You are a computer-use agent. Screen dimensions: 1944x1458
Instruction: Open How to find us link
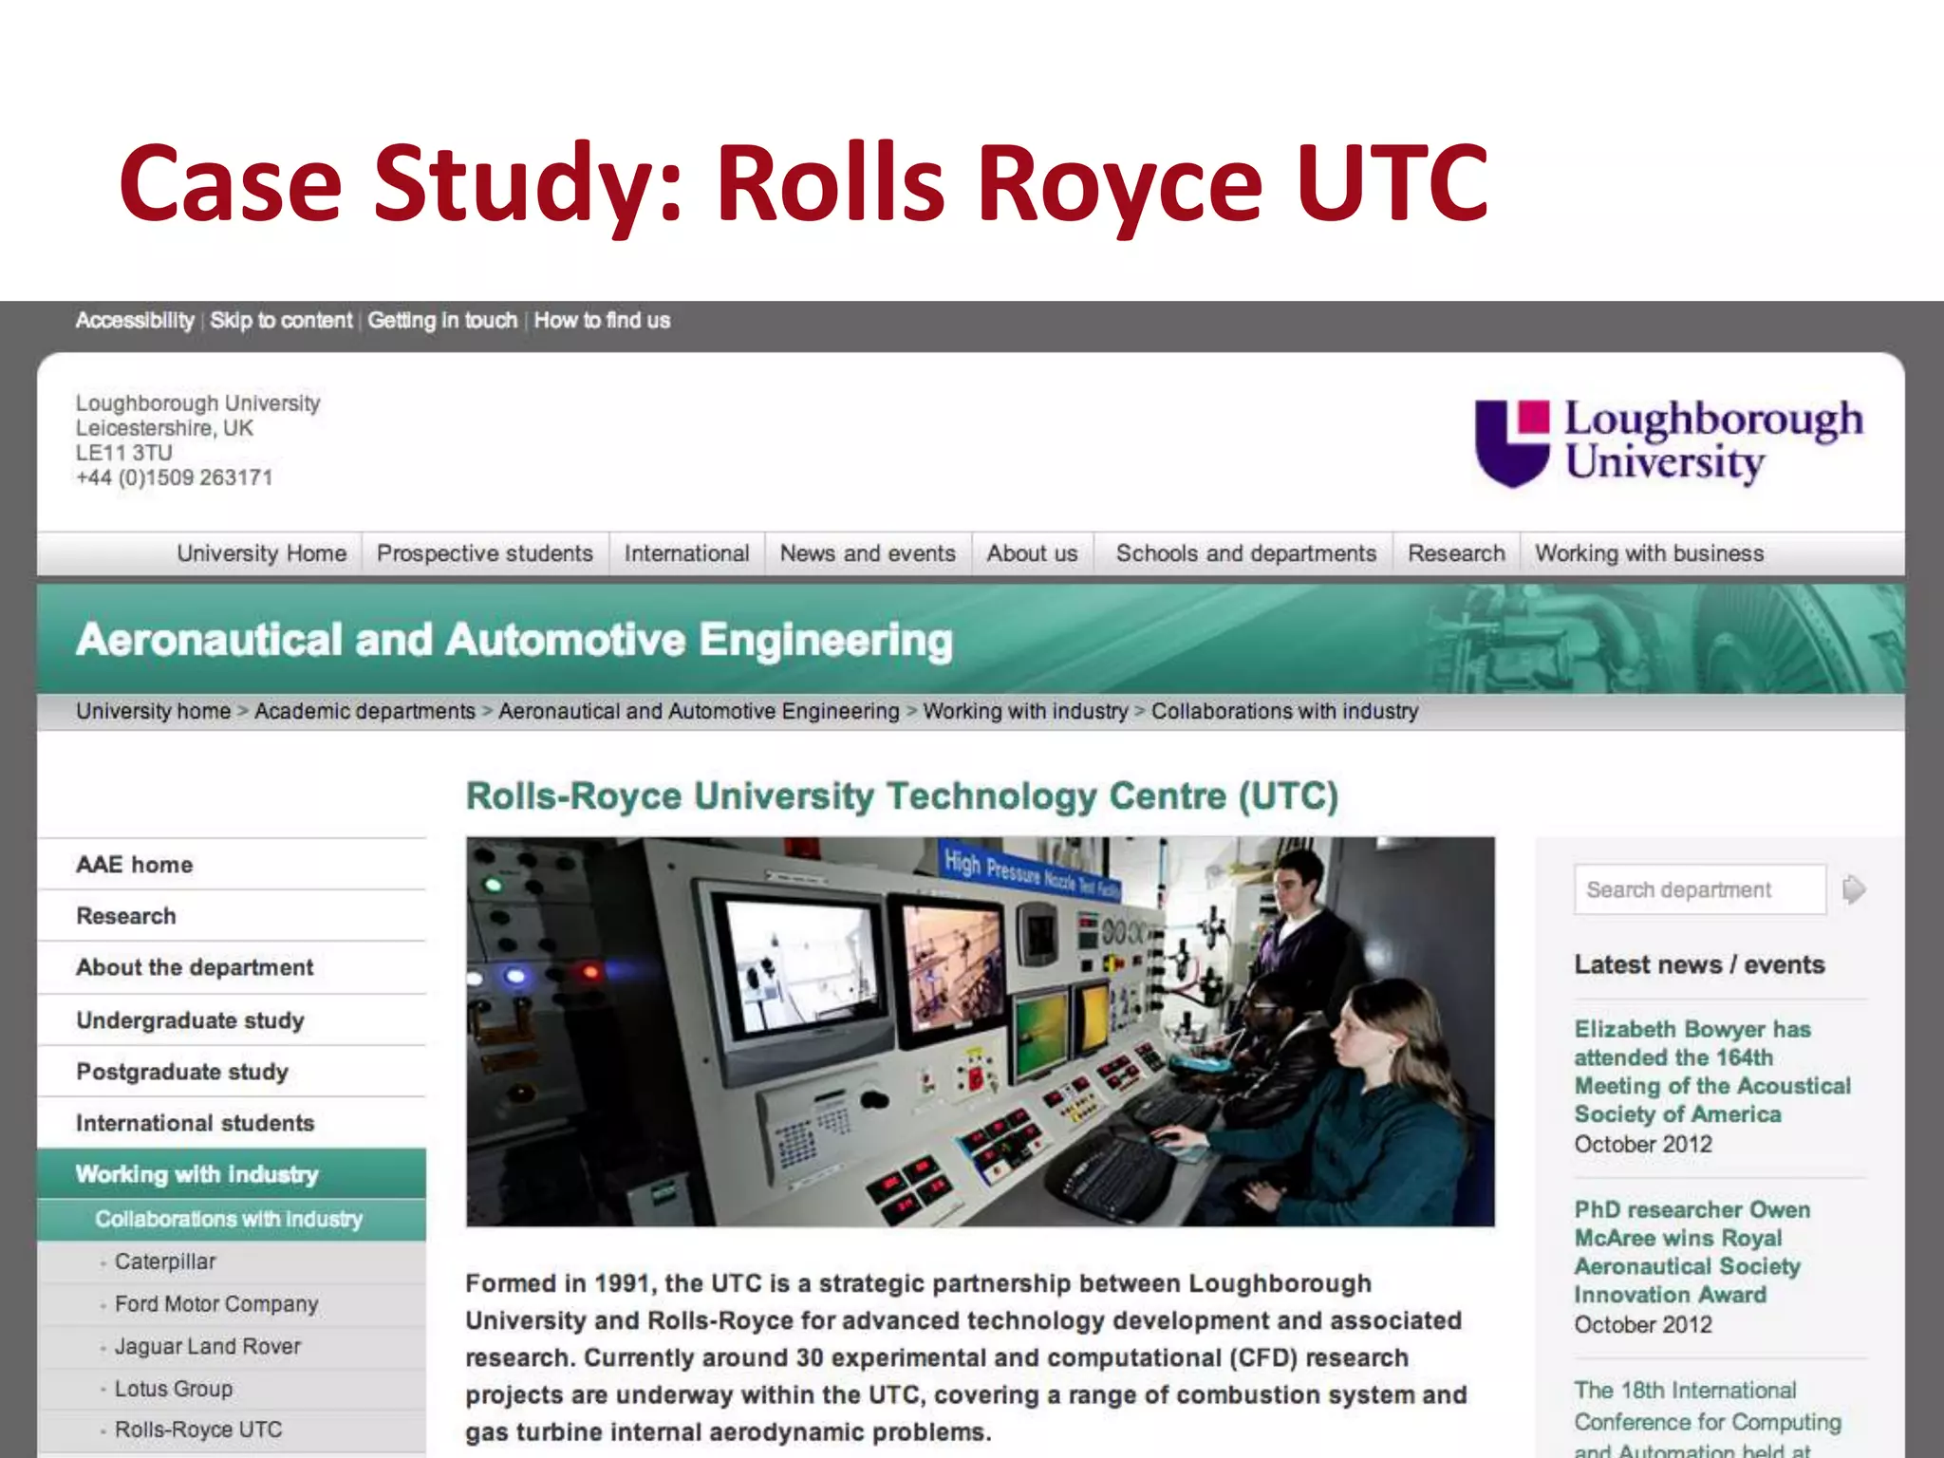click(602, 321)
